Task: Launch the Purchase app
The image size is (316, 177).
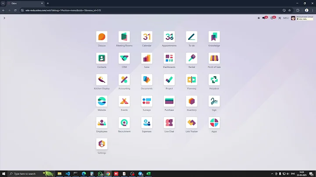Action: [169, 101]
